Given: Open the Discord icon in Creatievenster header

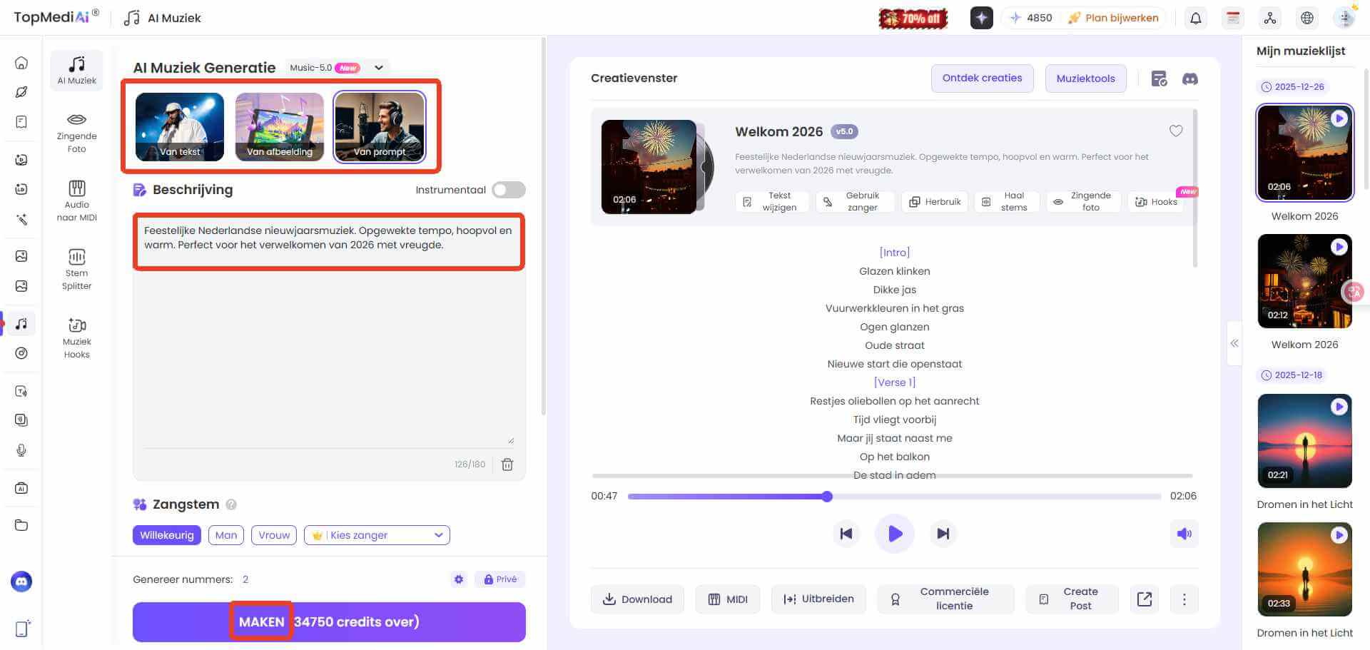Looking at the screenshot, I should (1189, 78).
